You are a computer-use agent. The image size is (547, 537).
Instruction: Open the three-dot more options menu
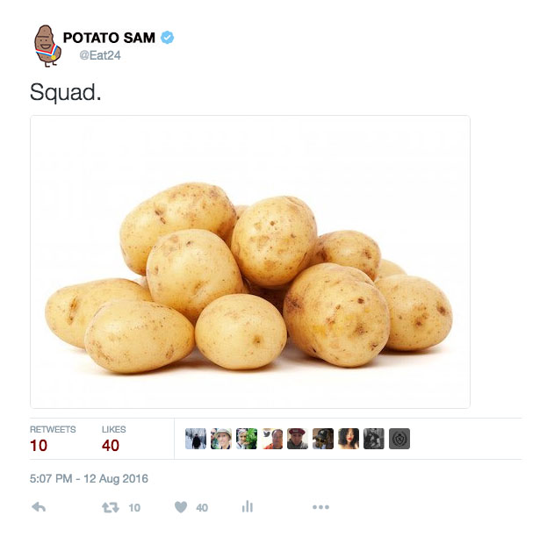click(321, 507)
